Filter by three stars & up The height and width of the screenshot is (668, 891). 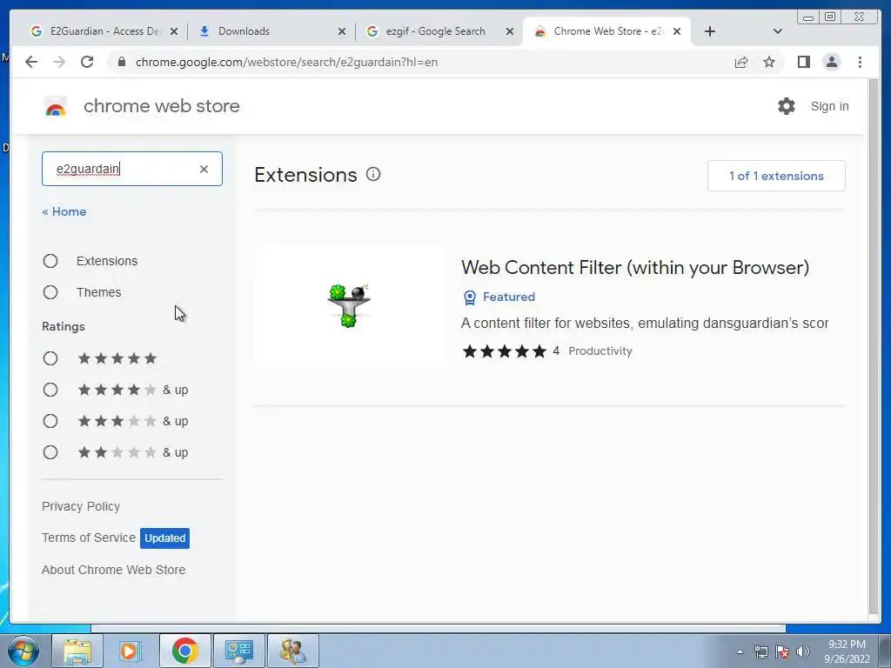click(50, 421)
